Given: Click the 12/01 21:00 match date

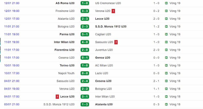Looking at the screenshot, I should click(x=12, y=3).
